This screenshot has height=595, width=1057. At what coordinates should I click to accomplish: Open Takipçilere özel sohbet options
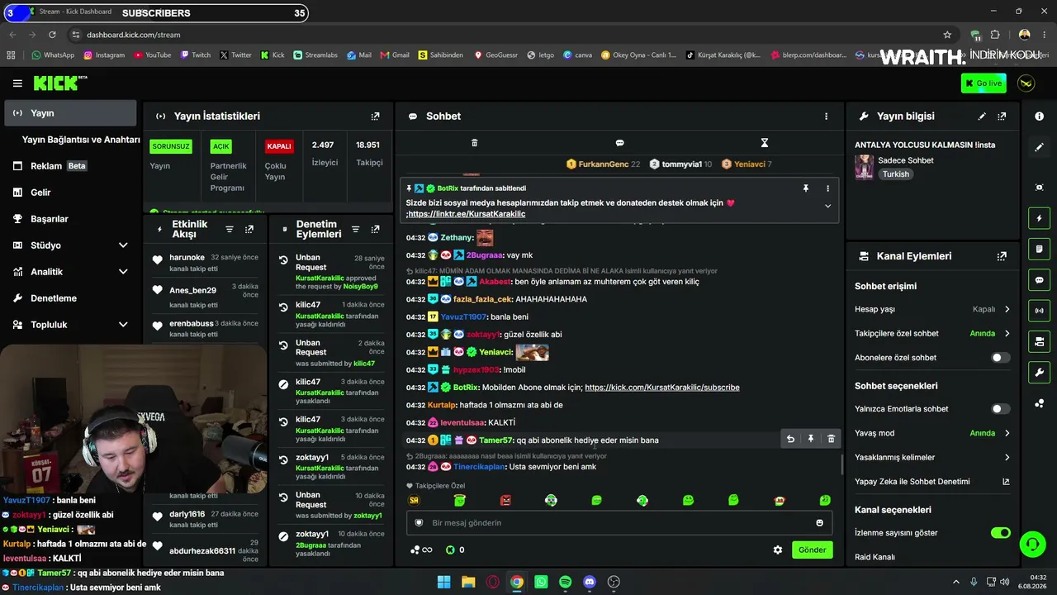tap(932, 334)
